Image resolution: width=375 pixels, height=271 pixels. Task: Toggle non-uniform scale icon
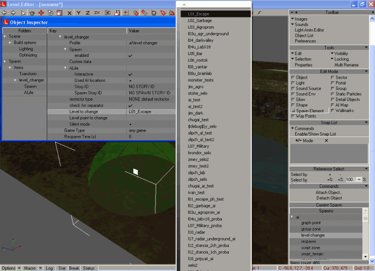click(x=117, y=13)
